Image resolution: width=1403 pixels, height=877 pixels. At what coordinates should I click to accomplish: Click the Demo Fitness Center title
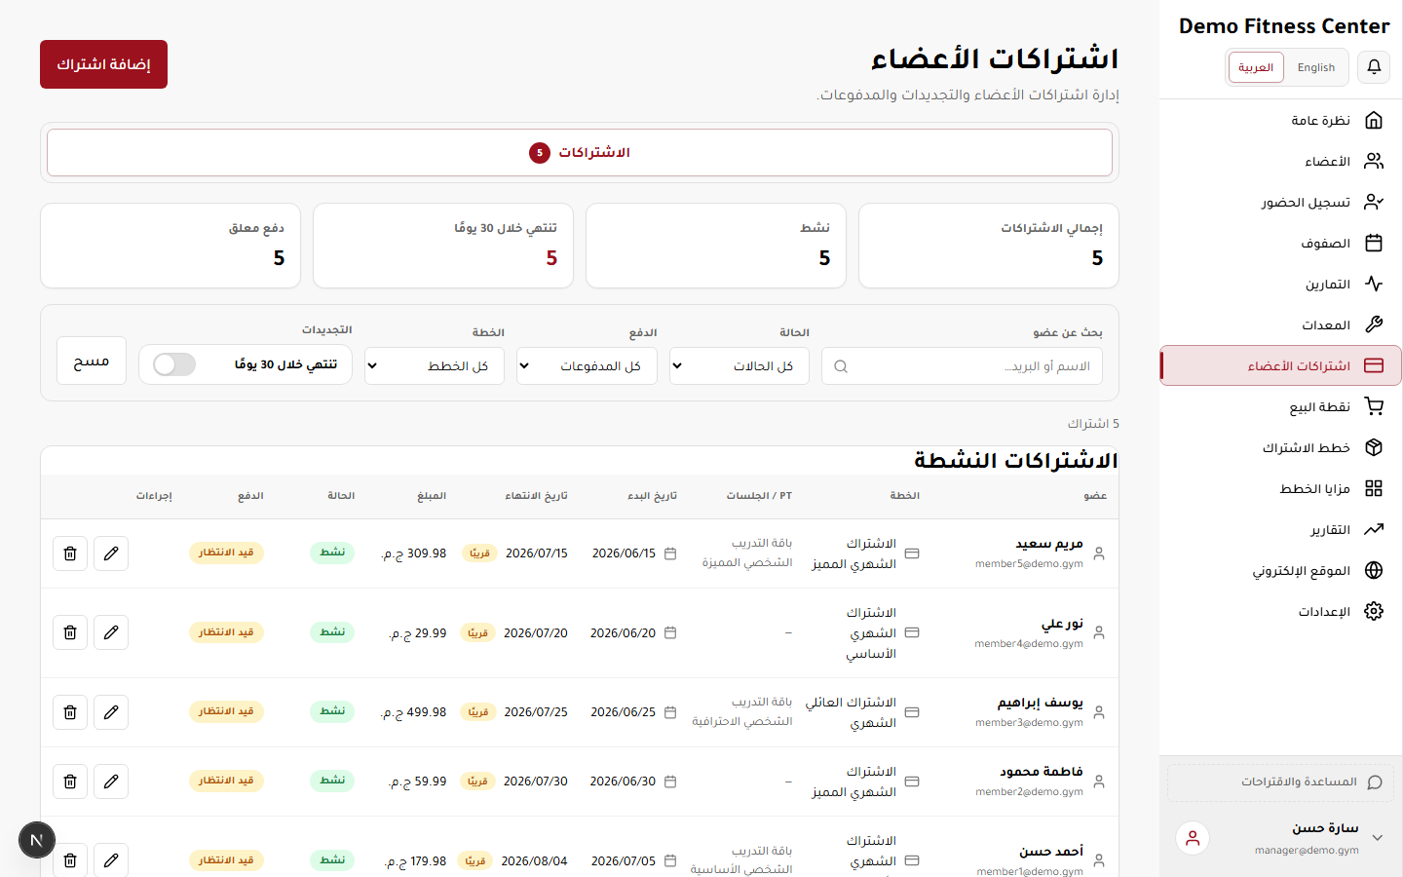pyautogui.click(x=1284, y=26)
